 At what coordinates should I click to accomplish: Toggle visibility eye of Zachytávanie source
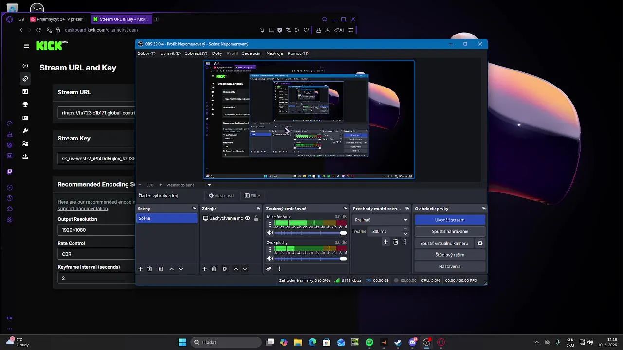(x=248, y=218)
